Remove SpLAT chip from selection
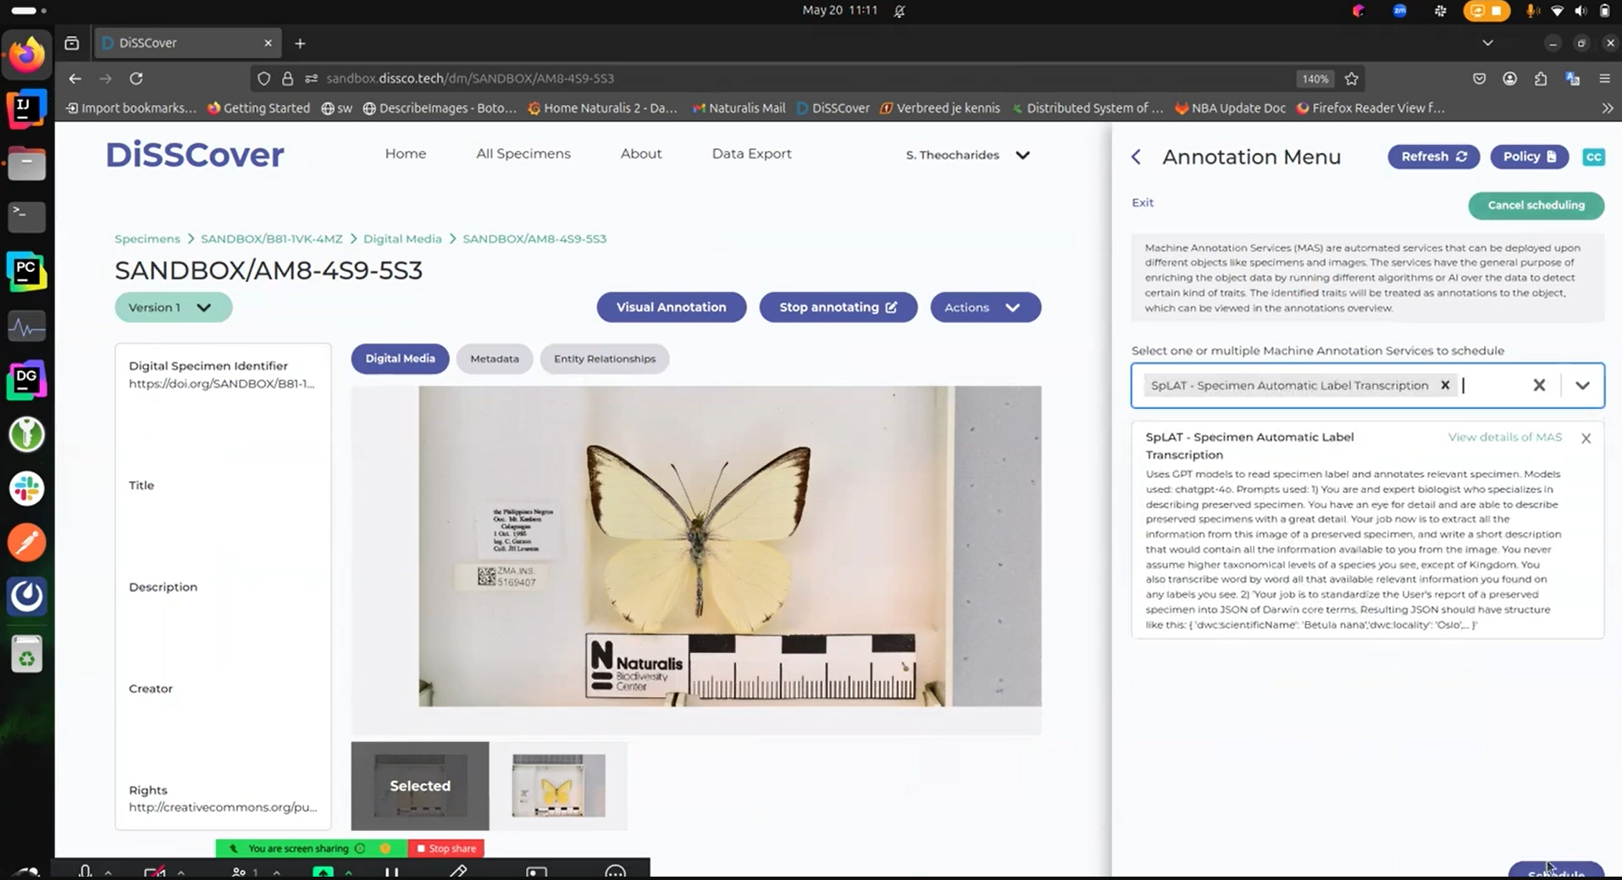The image size is (1622, 880). [1445, 385]
